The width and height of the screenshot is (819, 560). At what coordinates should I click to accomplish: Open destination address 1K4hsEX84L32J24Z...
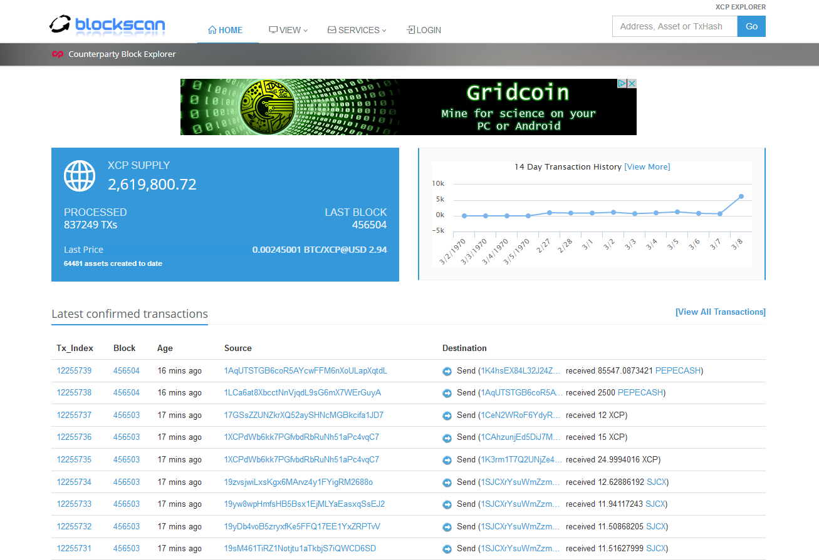(521, 370)
